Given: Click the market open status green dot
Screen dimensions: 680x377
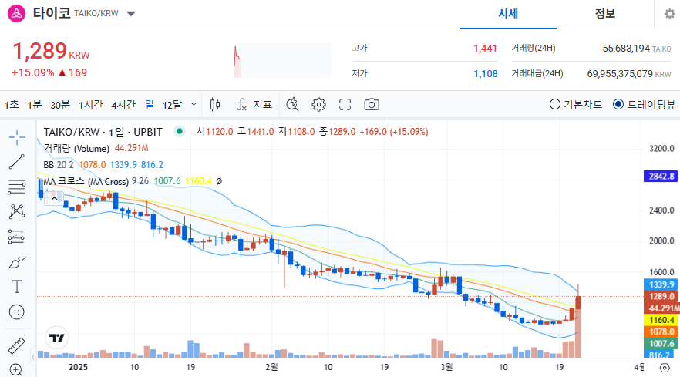Looking at the screenshot, I should 180,131.
